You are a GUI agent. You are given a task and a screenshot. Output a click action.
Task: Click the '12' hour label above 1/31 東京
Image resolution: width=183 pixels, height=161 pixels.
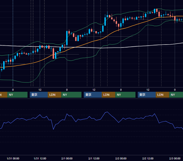(x=40, y=90)
